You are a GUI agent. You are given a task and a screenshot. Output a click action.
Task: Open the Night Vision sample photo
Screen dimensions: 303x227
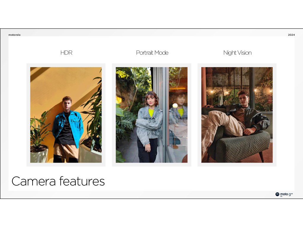point(237,115)
